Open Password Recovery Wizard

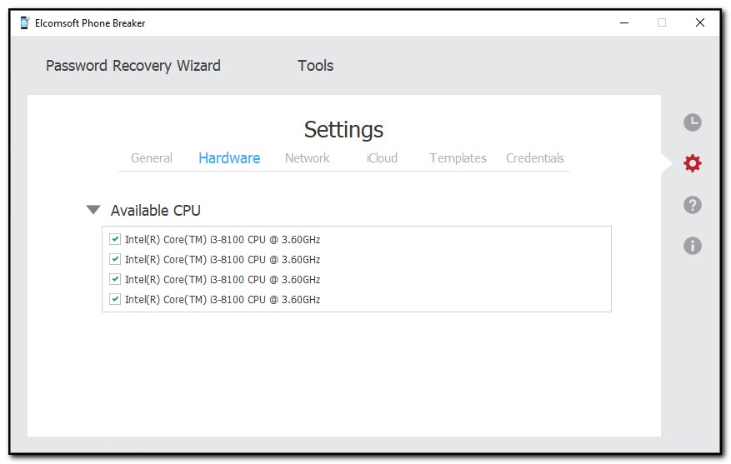click(133, 66)
